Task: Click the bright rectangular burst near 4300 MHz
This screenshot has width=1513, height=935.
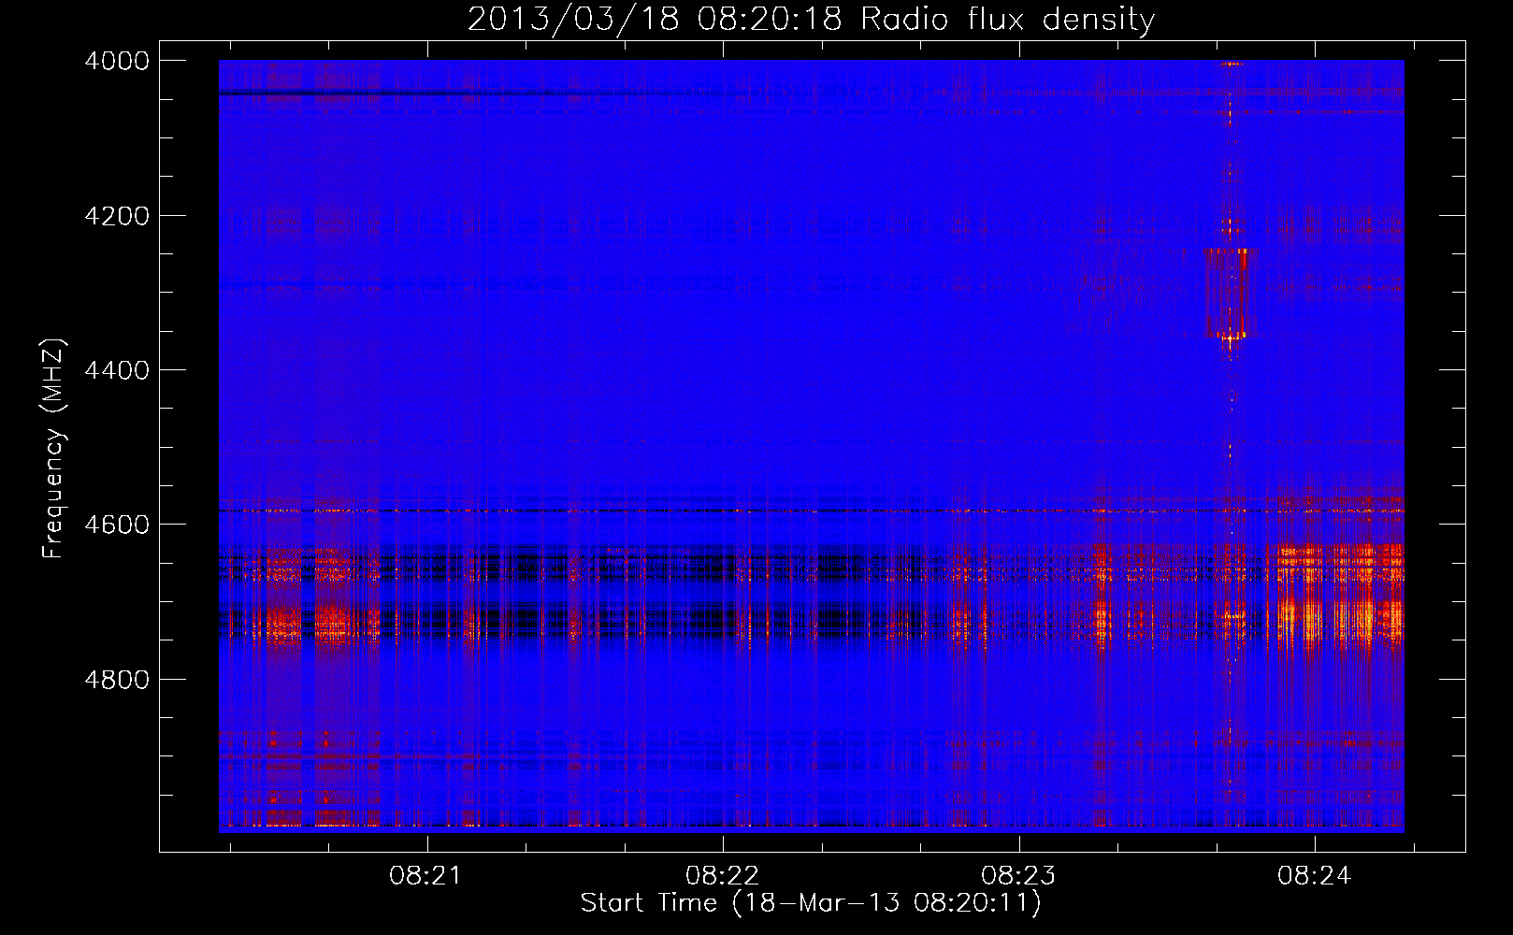Action: pyautogui.click(x=1226, y=294)
